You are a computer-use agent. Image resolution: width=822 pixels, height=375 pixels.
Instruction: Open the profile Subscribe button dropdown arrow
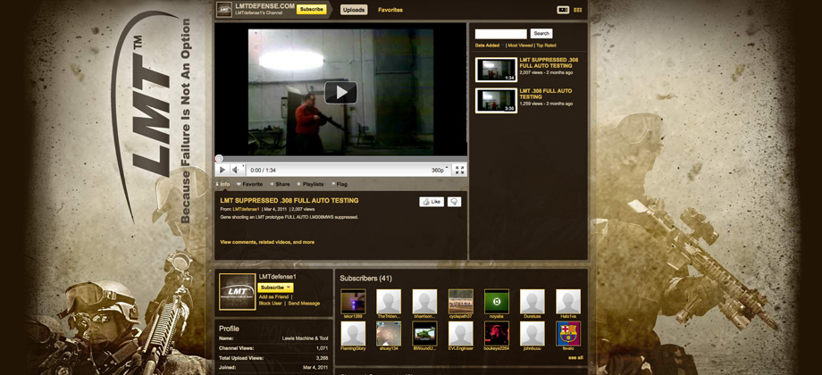pyautogui.click(x=289, y=287)
